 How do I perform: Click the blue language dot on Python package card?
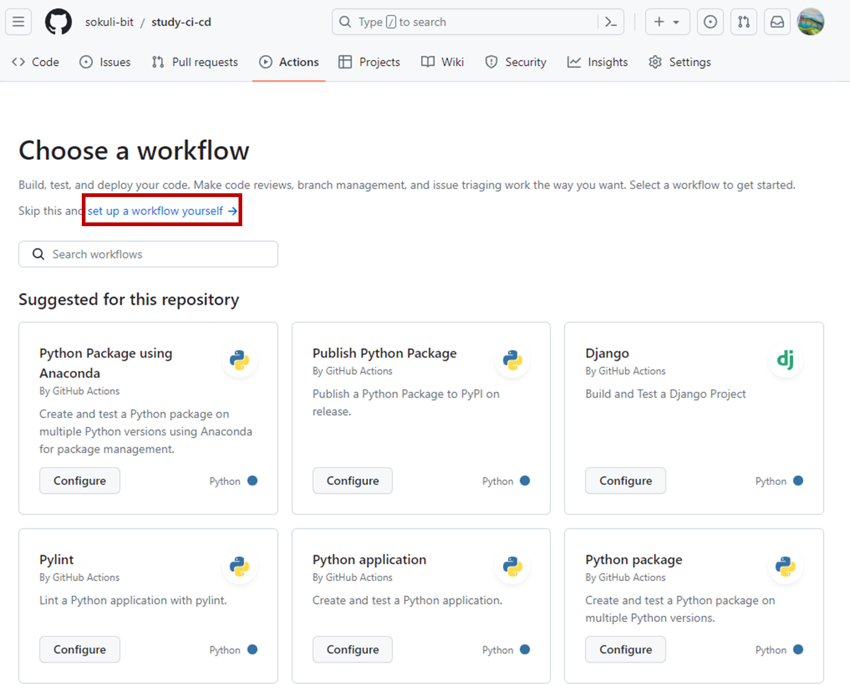[798, 649]
